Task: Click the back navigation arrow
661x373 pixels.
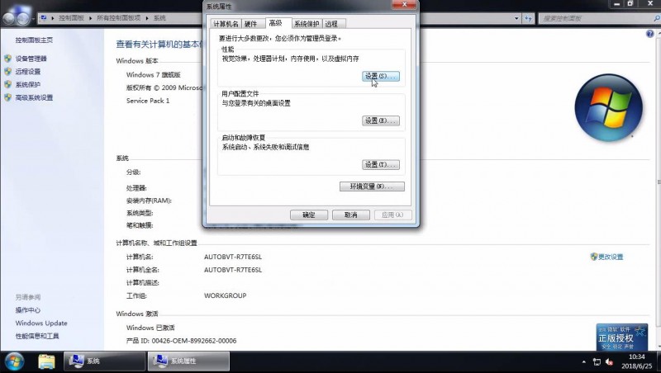Action: 9,19
